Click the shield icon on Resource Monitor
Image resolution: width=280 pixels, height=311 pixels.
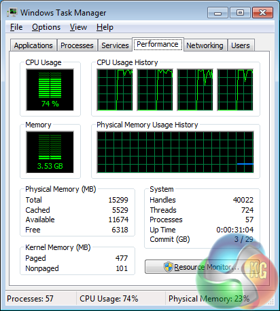point(169,267)
